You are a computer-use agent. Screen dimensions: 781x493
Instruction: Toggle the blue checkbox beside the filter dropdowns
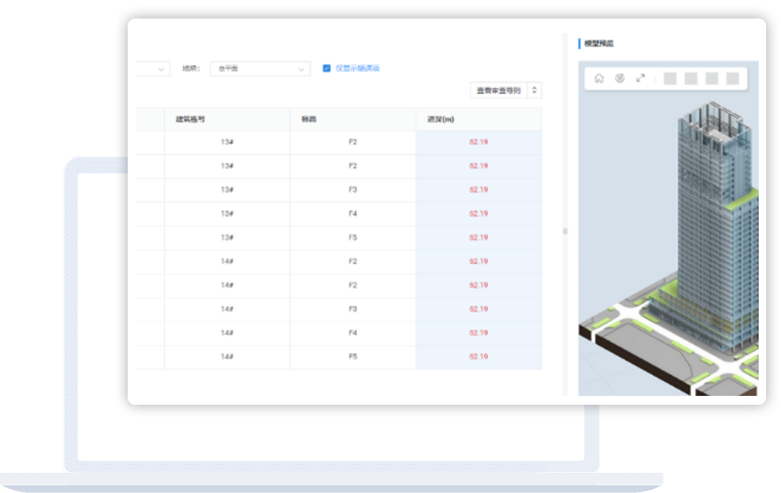327,68
